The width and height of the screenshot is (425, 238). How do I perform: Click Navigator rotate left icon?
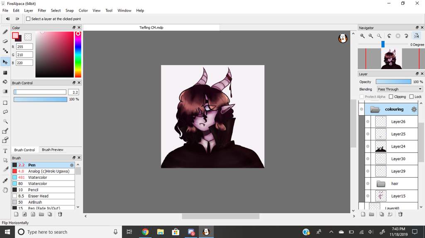(389, 36)
